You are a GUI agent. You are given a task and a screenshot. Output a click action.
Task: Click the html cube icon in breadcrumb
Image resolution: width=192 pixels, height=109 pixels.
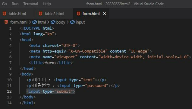(x=35, y=22)
